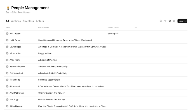The image size is (193, 110).
Task: Open Amy McCulloch's Two For Joy book
Action: click(x=59, y=93)
